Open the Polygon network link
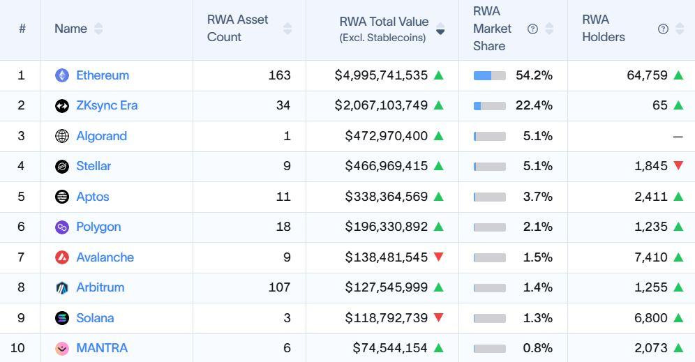The width and height of the screenshot is (695, 362). coord(98,227)
